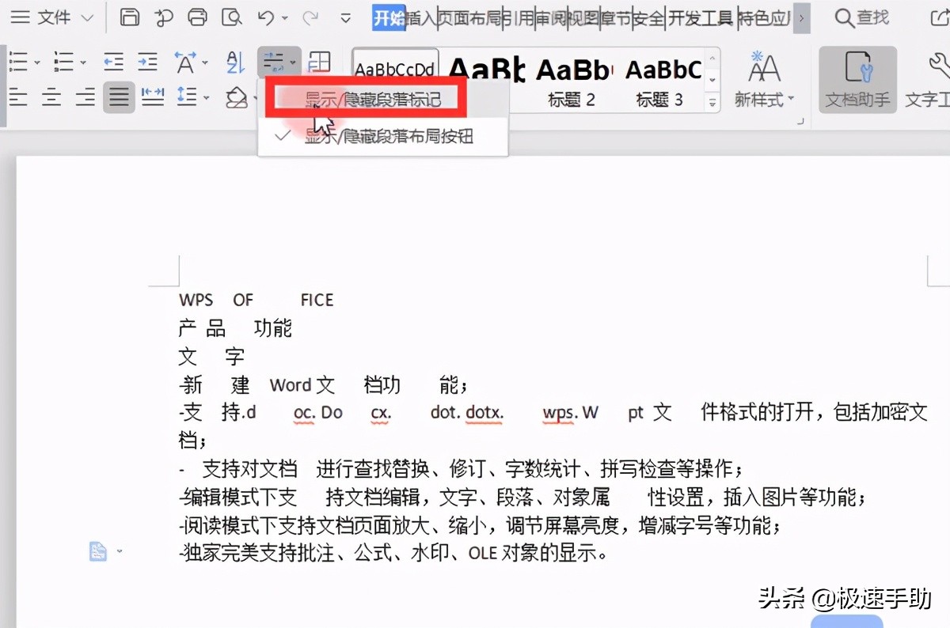Open paragraph dialog launcher corner icon
The height and width of the screenshot is (628, 950).
[x=800, y=123]
